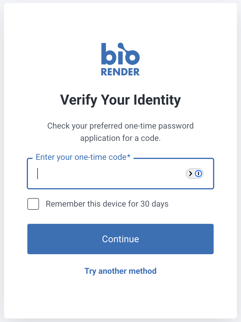241x322 pixels.
Task: Click Try another method link
Action: coord(120,271)
